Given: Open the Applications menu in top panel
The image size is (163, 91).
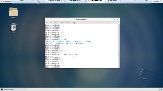Looking at the screenshot, I should coord(6,1).
